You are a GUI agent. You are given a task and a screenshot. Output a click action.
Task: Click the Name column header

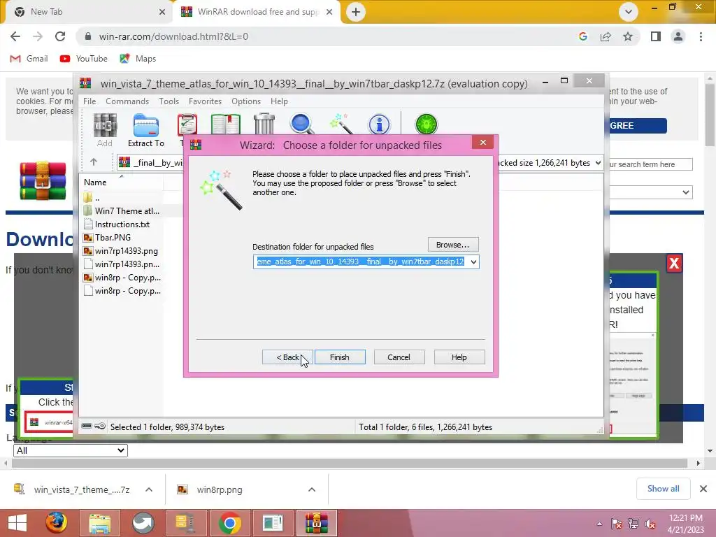121,182
